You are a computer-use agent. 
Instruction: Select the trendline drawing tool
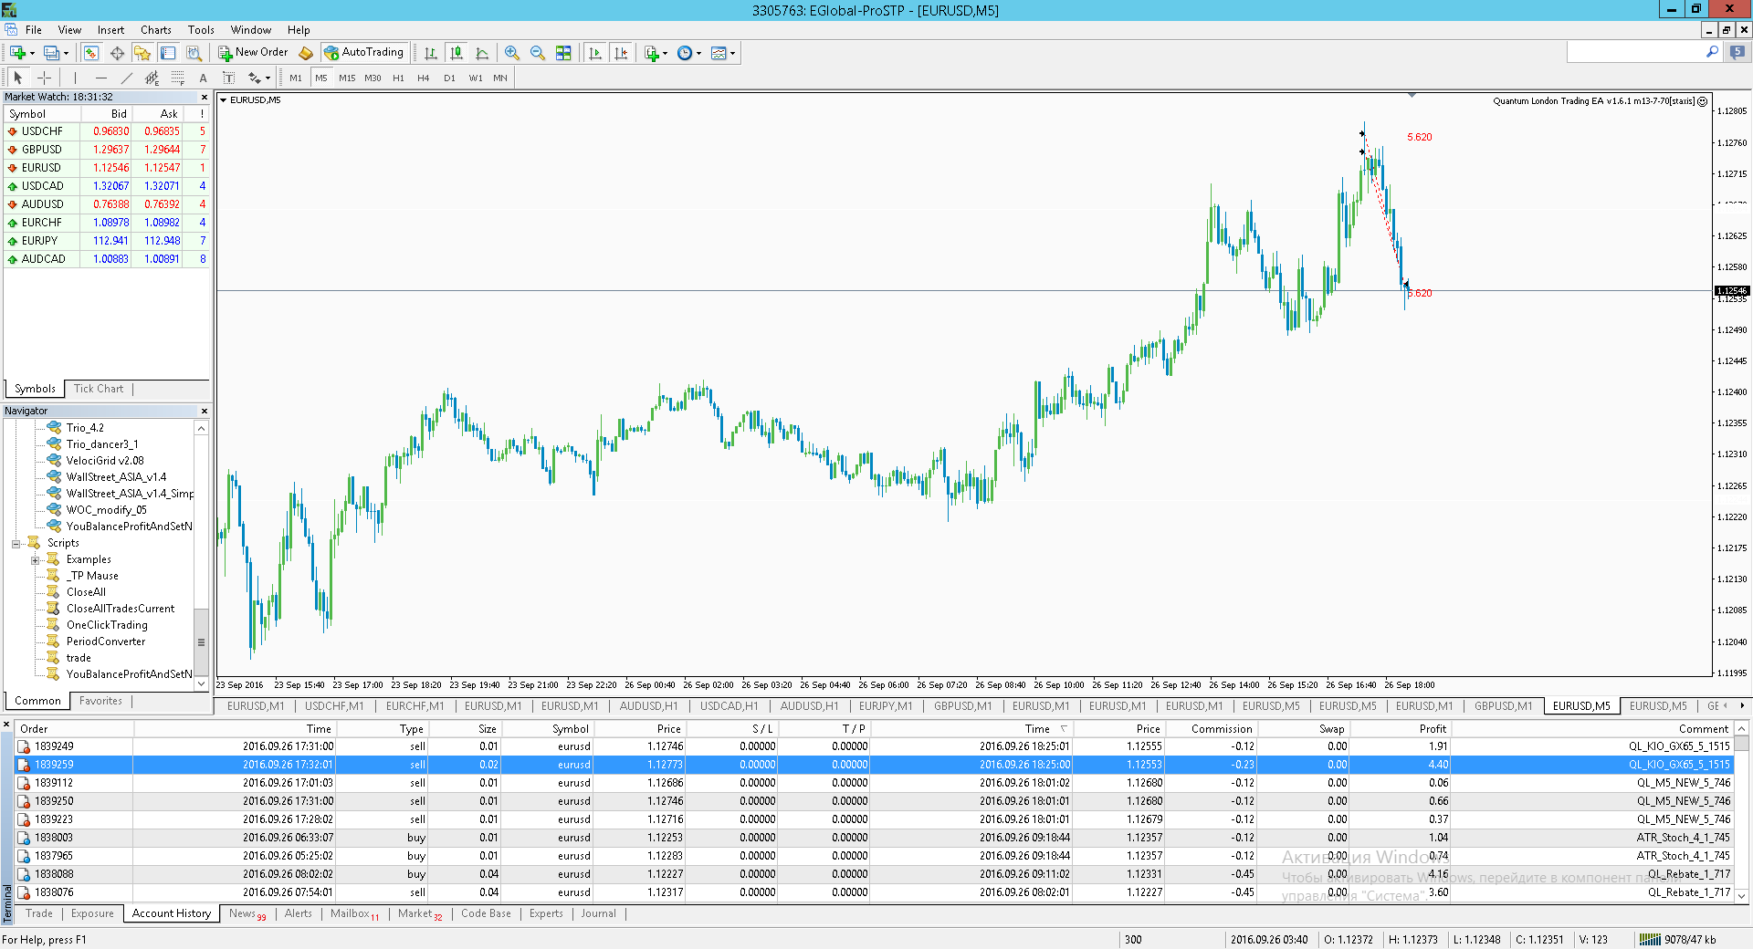coord(126,78)
